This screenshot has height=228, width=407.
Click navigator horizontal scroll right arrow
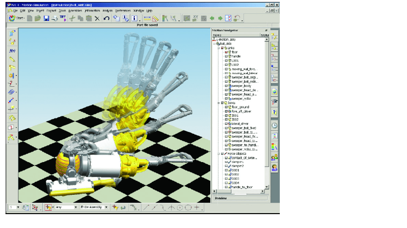[262, 191]
